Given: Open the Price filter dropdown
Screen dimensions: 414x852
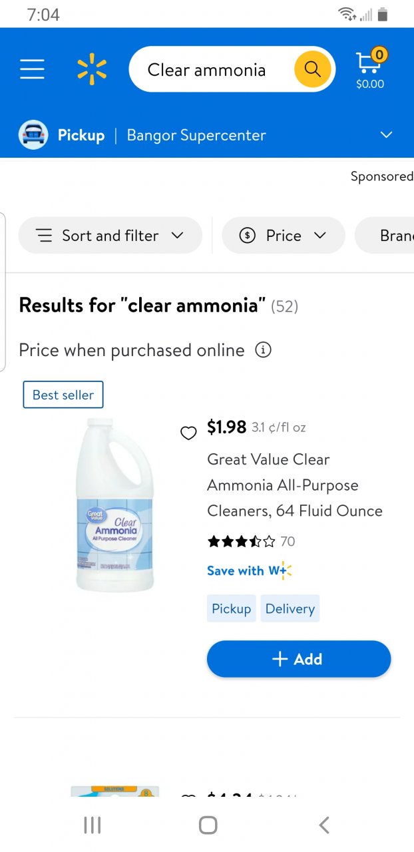Looking at the screenshot, I should click(x=283, y=236).
